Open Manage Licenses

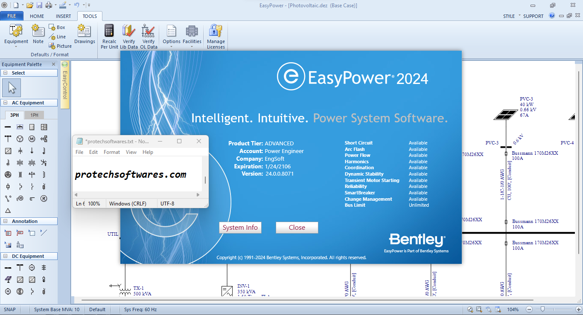pyautogui.click(x=216, y=37)
